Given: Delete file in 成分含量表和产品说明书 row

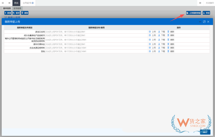Looking at the screenshot, I should tap(171, 35).
